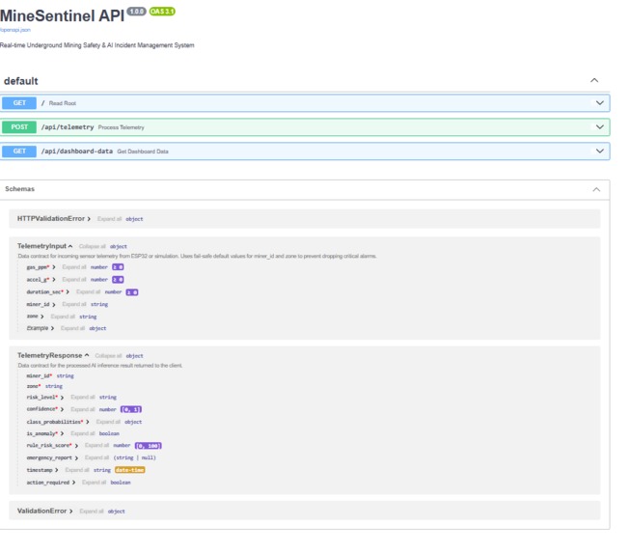The image size is (628, 553).
Task: Click the GET badge for Read Root
Action: [x=19, y=103]
